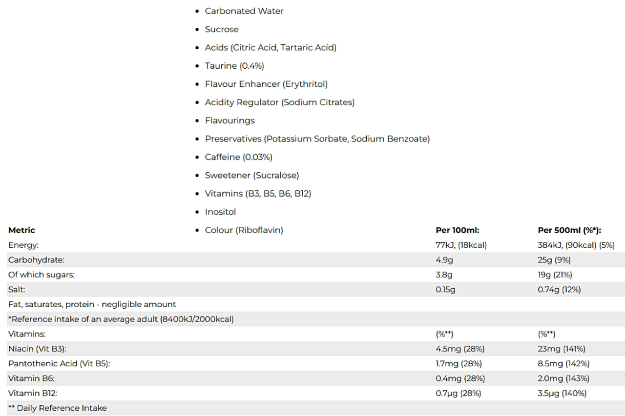Select the Inositol ingredient text
Image resolution: width=625 pixels, height=416 pixels.
(220, 212)
